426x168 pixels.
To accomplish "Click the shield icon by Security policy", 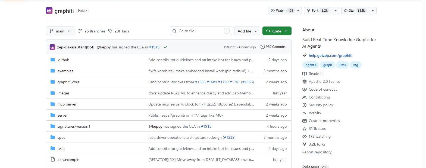I will [305, 105].
